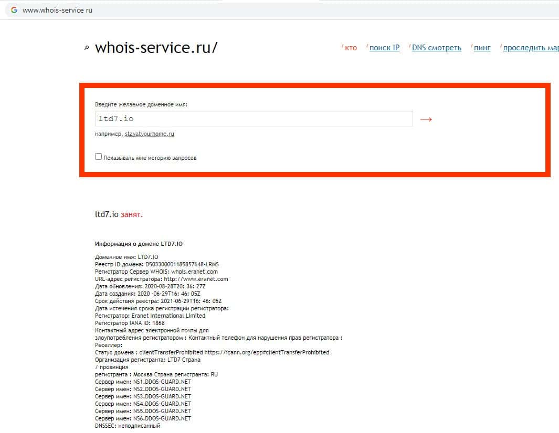Click the magnifier icon beside whois-service.ru title
Image resolution: width=559 pixels, height=433 pixels.
(x=87, y=48)
